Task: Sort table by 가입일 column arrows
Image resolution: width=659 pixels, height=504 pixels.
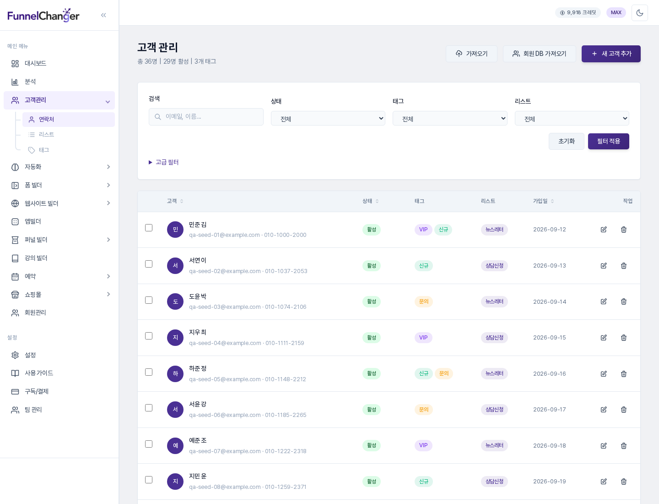Action: tap(552, 201)
